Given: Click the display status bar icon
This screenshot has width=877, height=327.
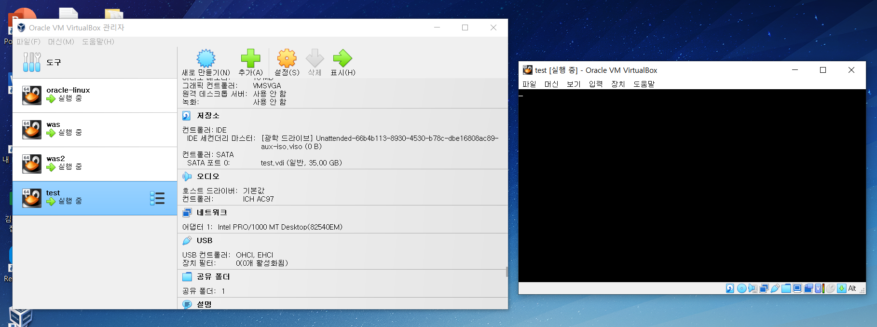Looking at the screenshot, I should [797, 288].
